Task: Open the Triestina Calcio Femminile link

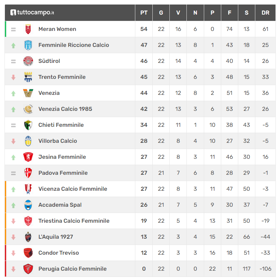Action: point(74,221)
